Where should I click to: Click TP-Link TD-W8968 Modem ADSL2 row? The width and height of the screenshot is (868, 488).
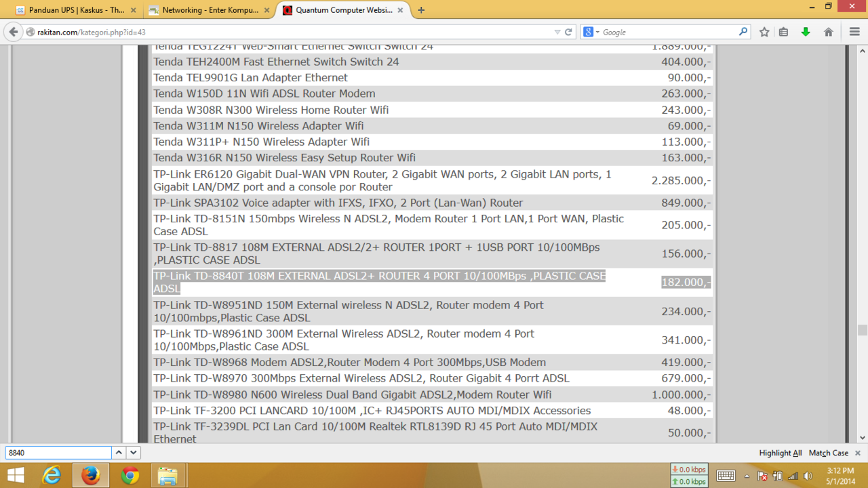[433, 363]
